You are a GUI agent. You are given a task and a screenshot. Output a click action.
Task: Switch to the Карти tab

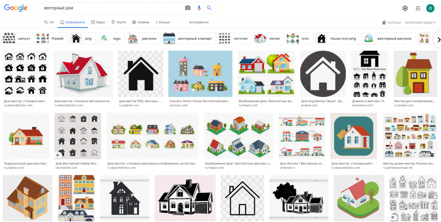119,22
